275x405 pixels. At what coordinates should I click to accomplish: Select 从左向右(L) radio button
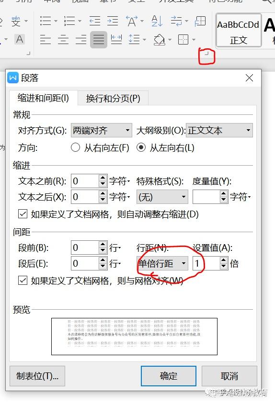[x=141, y=147]
